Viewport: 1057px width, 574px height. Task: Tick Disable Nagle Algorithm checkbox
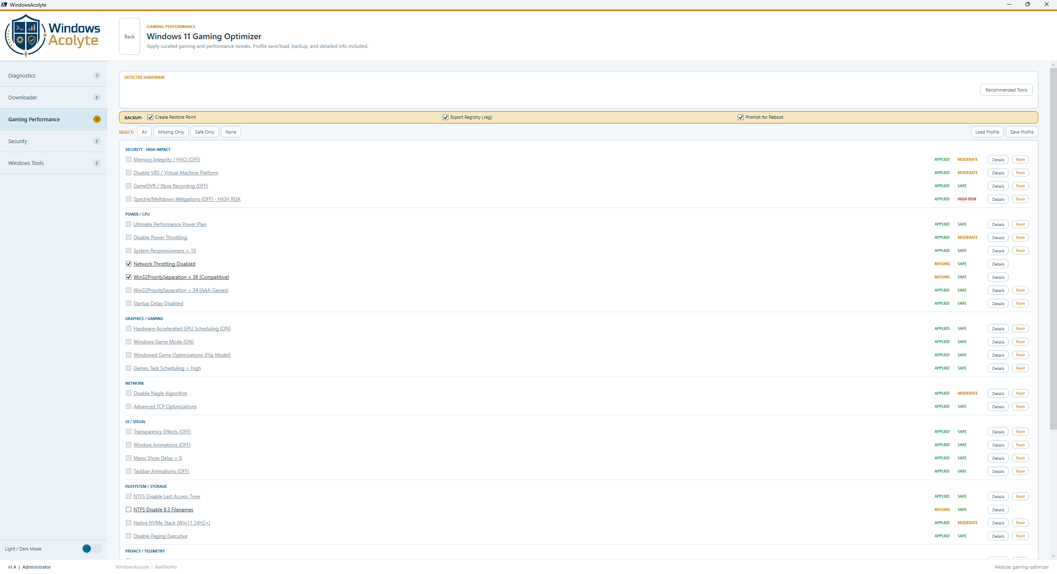[129, 393]
